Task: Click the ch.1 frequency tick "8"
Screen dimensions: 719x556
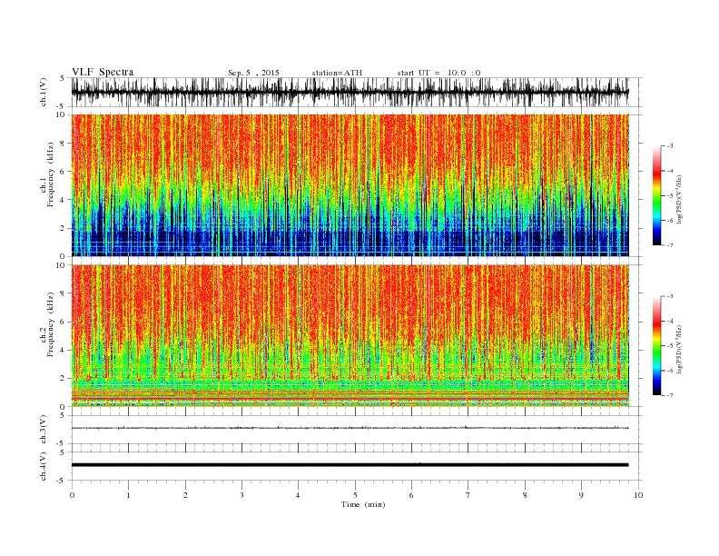Action: click(64, 144)
